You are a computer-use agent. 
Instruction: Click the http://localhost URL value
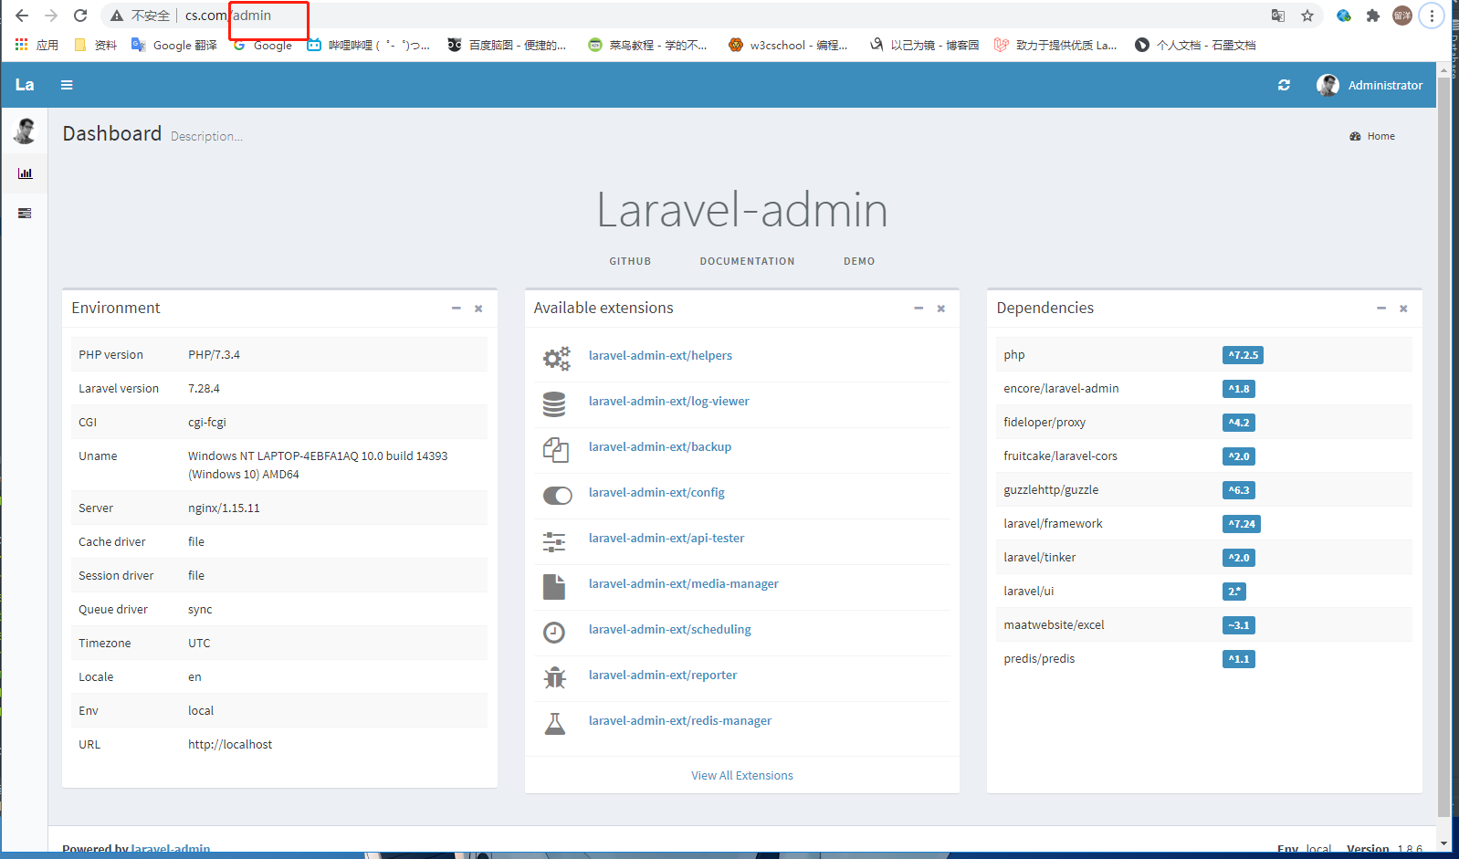pos(230,744)
